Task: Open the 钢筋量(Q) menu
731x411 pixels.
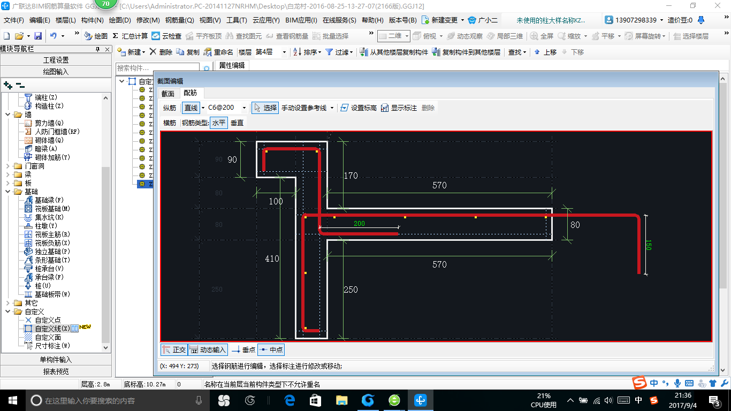Action: [179, 20]
